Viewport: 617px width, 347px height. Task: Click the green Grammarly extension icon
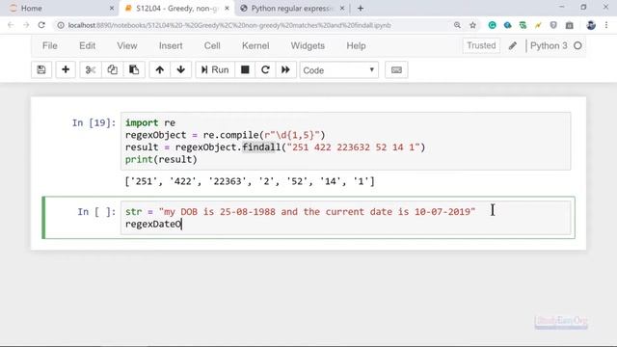tap(492, 25)
